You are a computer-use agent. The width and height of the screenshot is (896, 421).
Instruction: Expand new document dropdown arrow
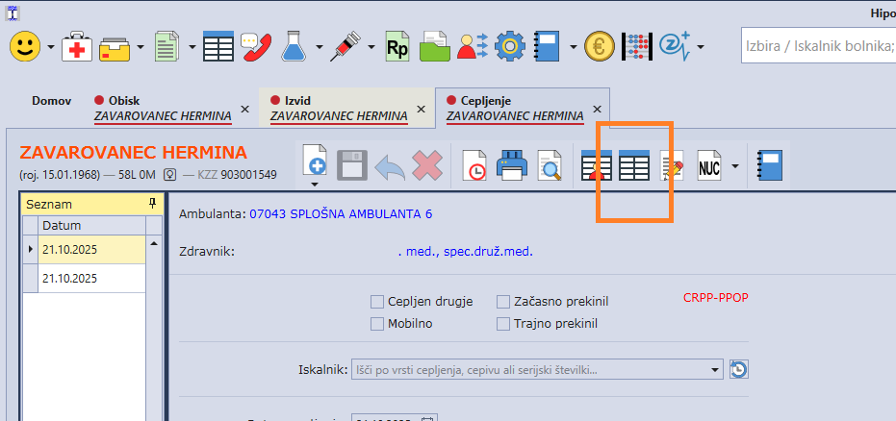click(315, 183)
